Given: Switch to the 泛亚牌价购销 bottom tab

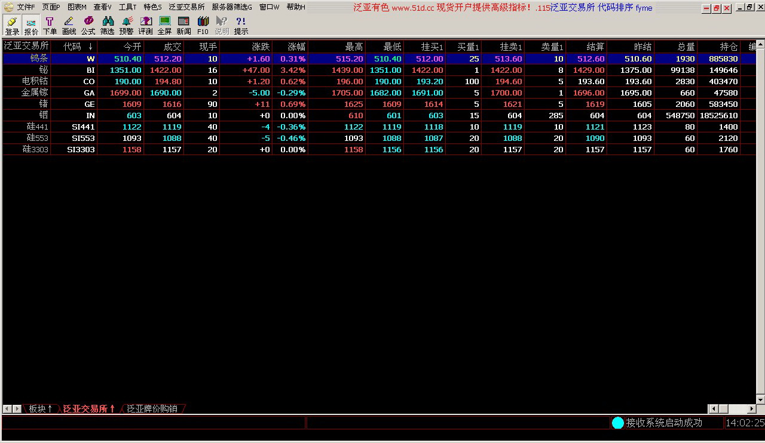Looking at the screenshot, I should 152,409.
